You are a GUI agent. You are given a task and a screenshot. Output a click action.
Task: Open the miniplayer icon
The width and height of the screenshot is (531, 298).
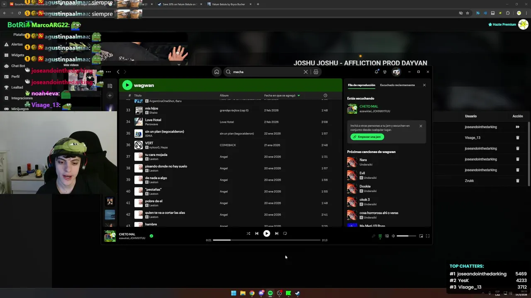(x=421, y=236)
